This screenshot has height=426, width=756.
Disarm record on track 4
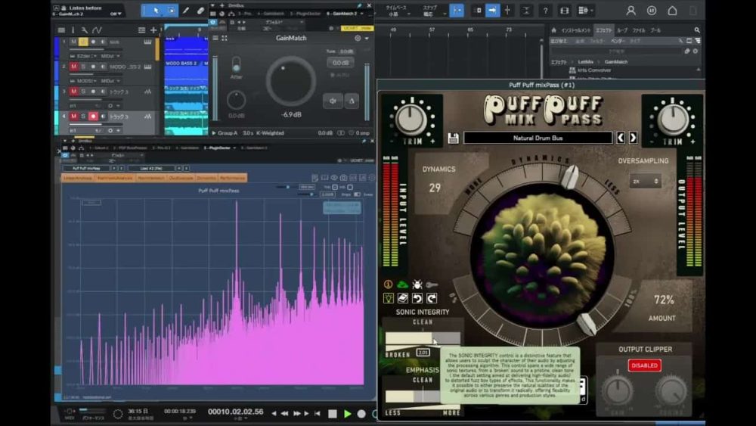(93, 117)
